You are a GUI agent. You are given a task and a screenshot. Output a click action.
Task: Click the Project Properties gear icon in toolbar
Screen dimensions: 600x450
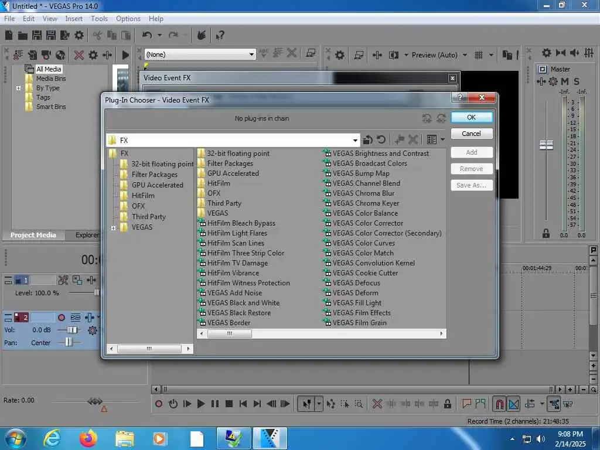79,36
